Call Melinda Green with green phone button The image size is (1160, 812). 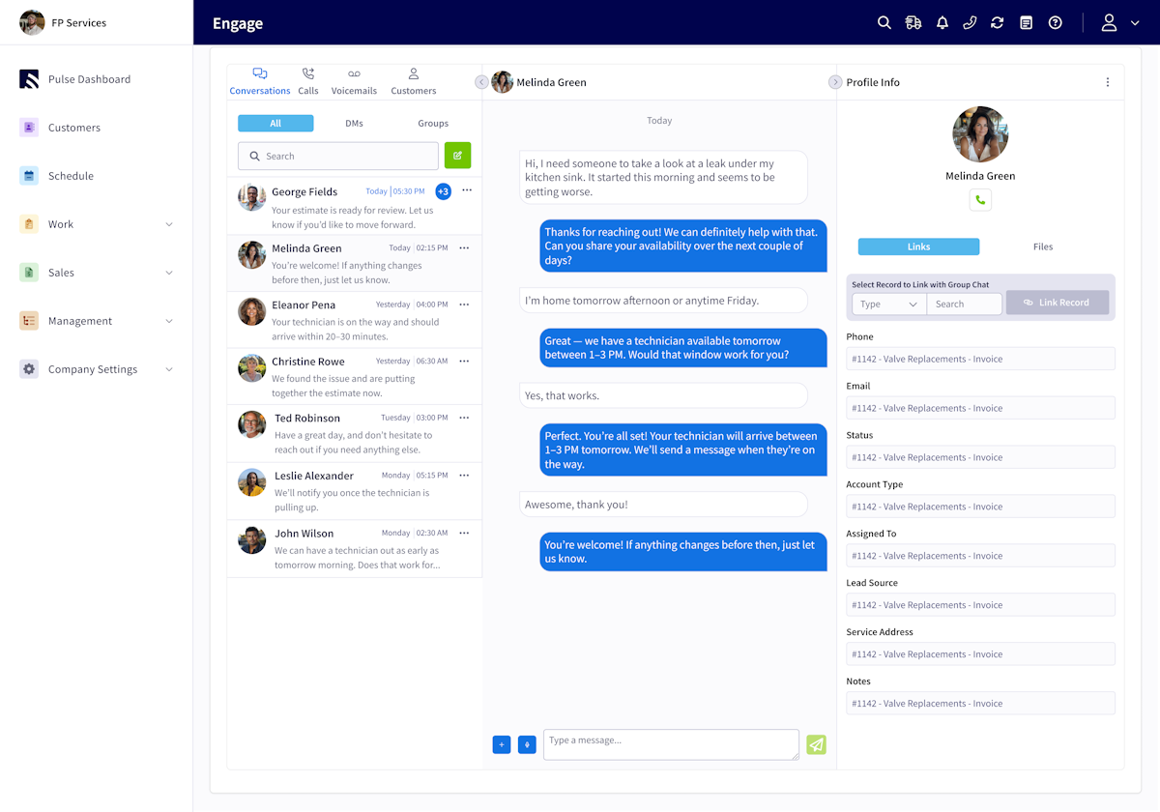980,200
